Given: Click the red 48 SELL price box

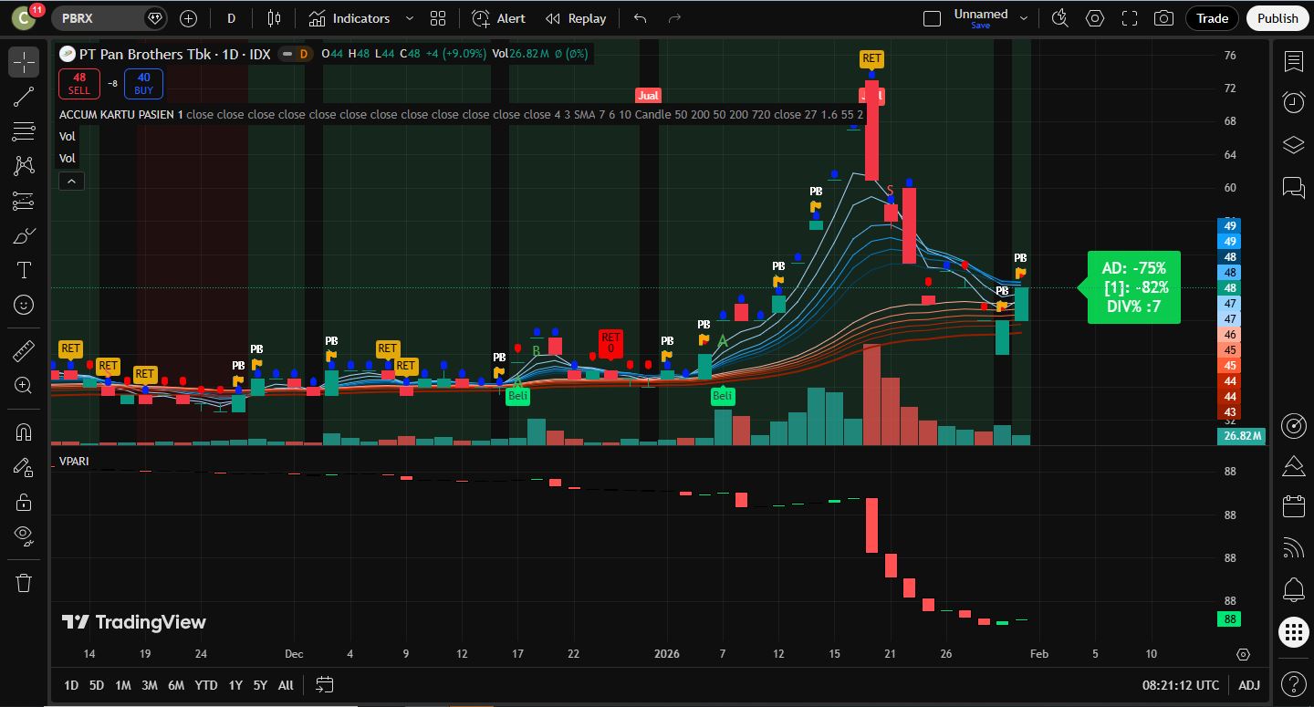Looking at the screenshot, I should (x=79, y=84).
